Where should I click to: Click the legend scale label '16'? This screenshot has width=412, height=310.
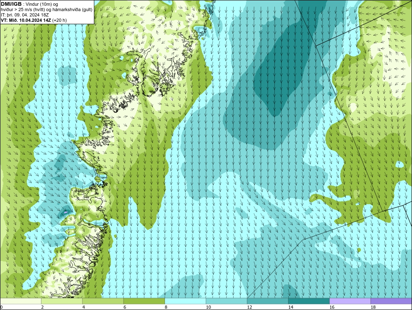tap(332, 307)
